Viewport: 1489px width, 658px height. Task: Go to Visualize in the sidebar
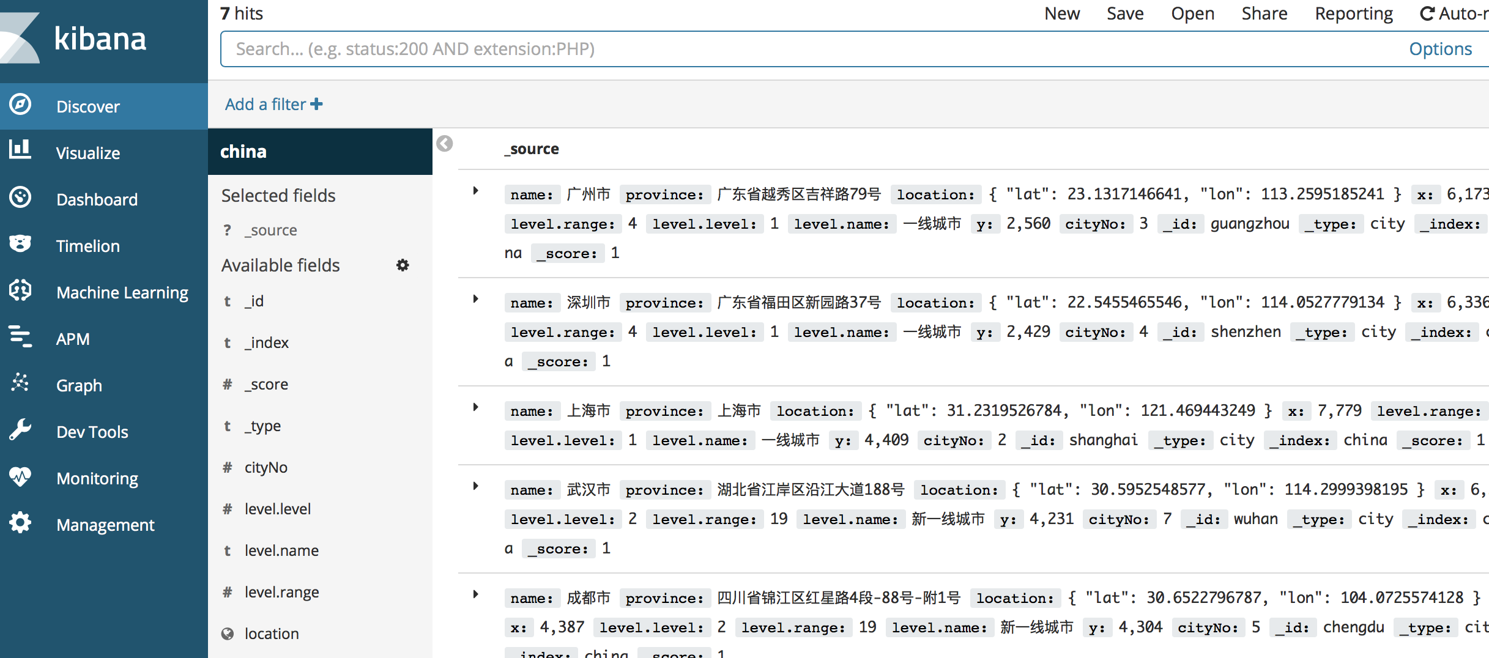(x=104, y=153)
